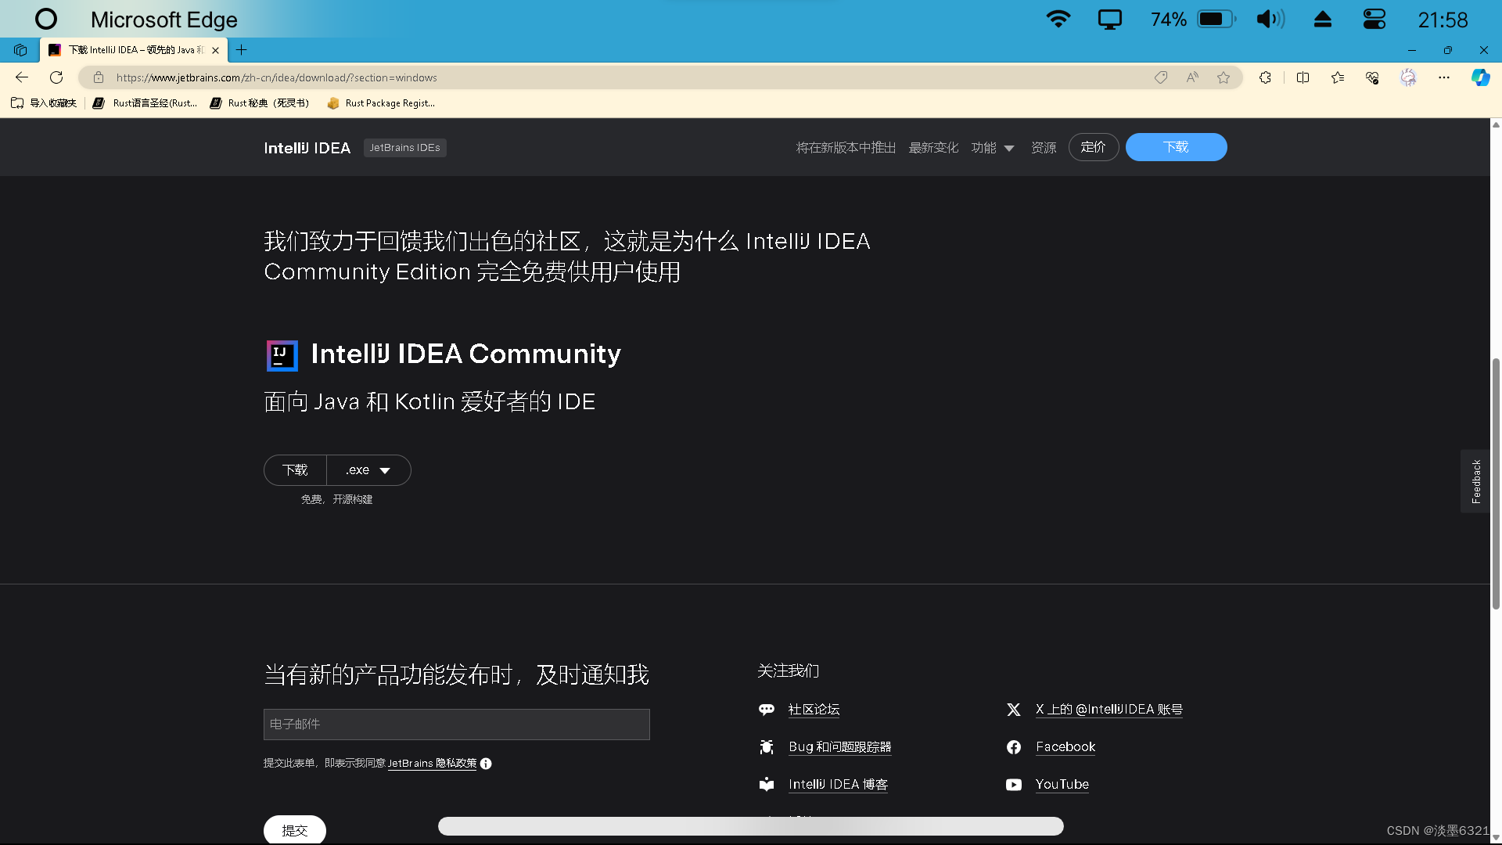Click the YouTube logo icon

click(x=1014, y=785)
